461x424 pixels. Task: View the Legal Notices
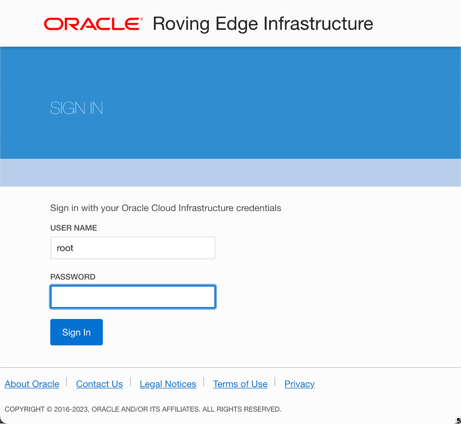[x=168, y=384]
